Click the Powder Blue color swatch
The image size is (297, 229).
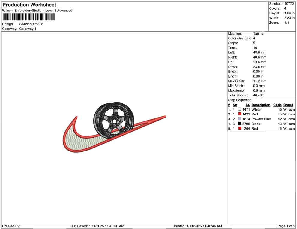pyautogui.click(x=240, y=119)
